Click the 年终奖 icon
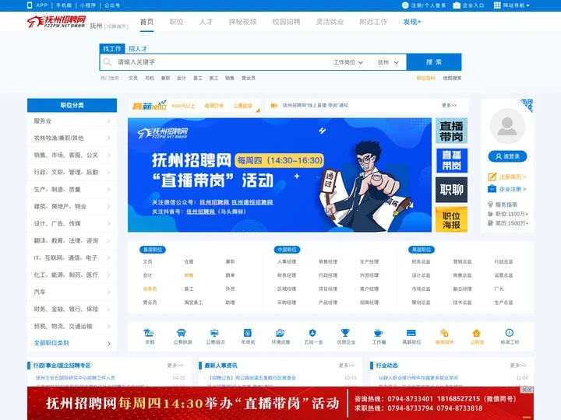The image size is (561, 420). click(247, 333)
